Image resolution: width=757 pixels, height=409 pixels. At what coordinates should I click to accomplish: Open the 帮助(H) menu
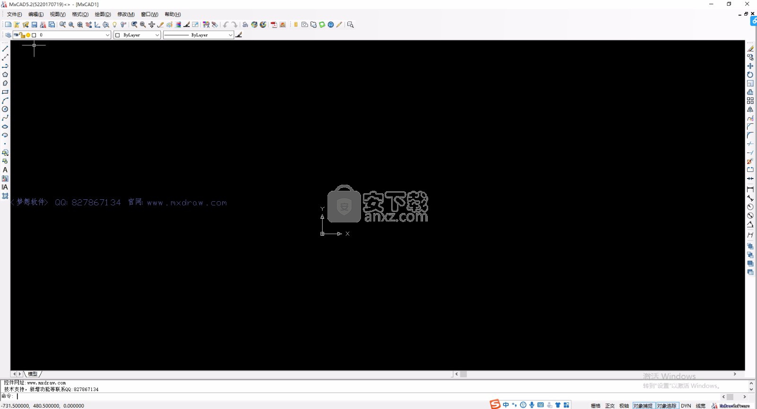point(173,14)
